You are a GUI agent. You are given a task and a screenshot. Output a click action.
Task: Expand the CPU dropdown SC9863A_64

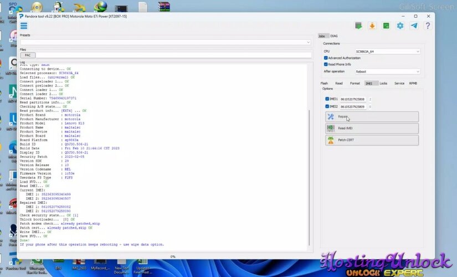click(387, 51)
